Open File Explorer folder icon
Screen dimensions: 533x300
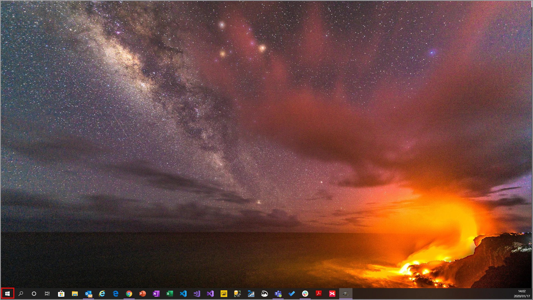click(75, 294)
